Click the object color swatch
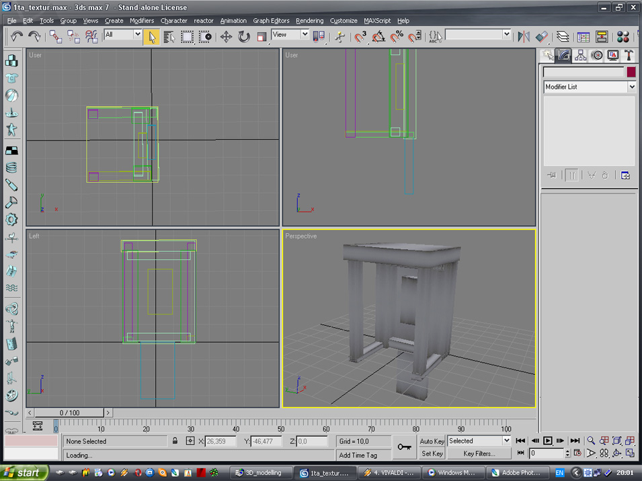The width and height of the screenshot is (642, 481). [631, 72]
